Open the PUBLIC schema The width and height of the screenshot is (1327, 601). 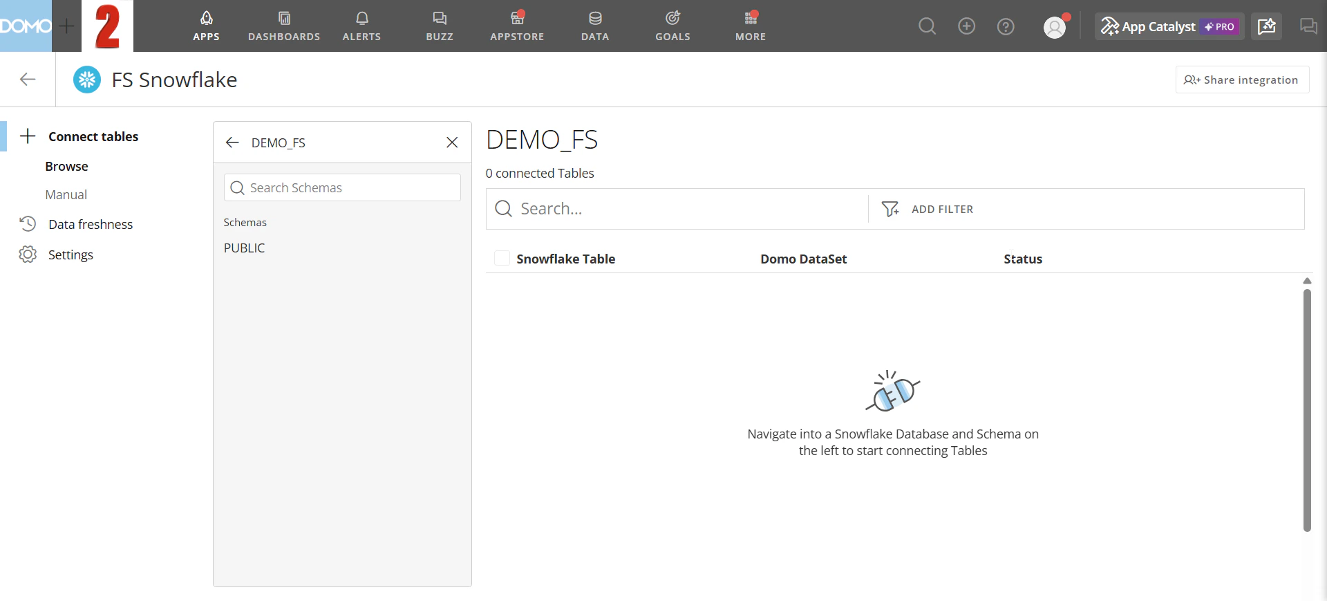(244, 248)
